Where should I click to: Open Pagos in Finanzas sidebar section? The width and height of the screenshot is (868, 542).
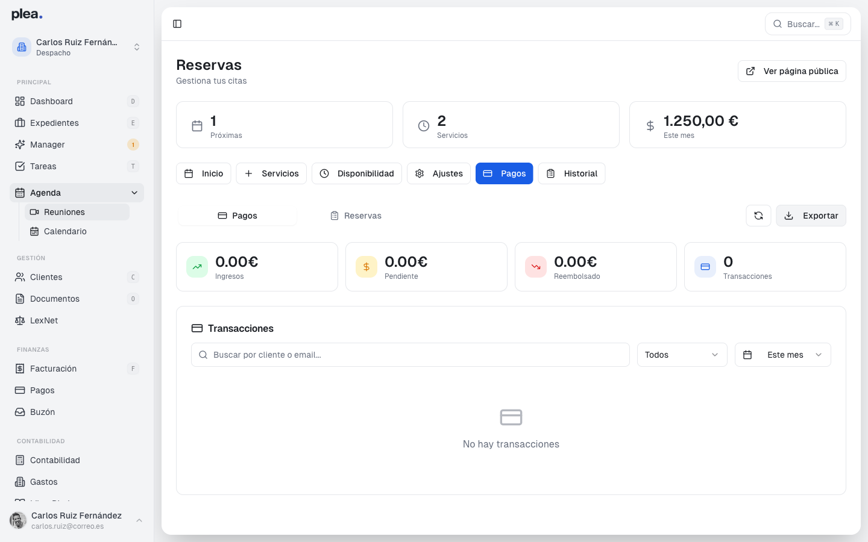pyautogui.click(x=77, y=390)
